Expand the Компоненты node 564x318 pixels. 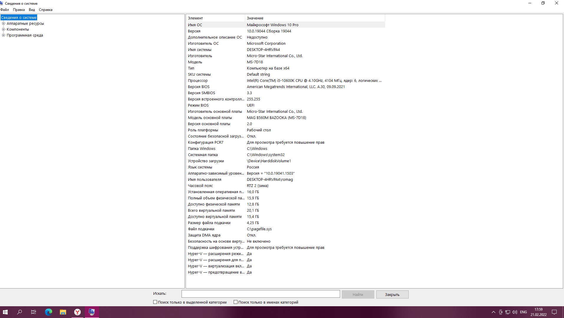pyautogui.click(x=4, y=29)
